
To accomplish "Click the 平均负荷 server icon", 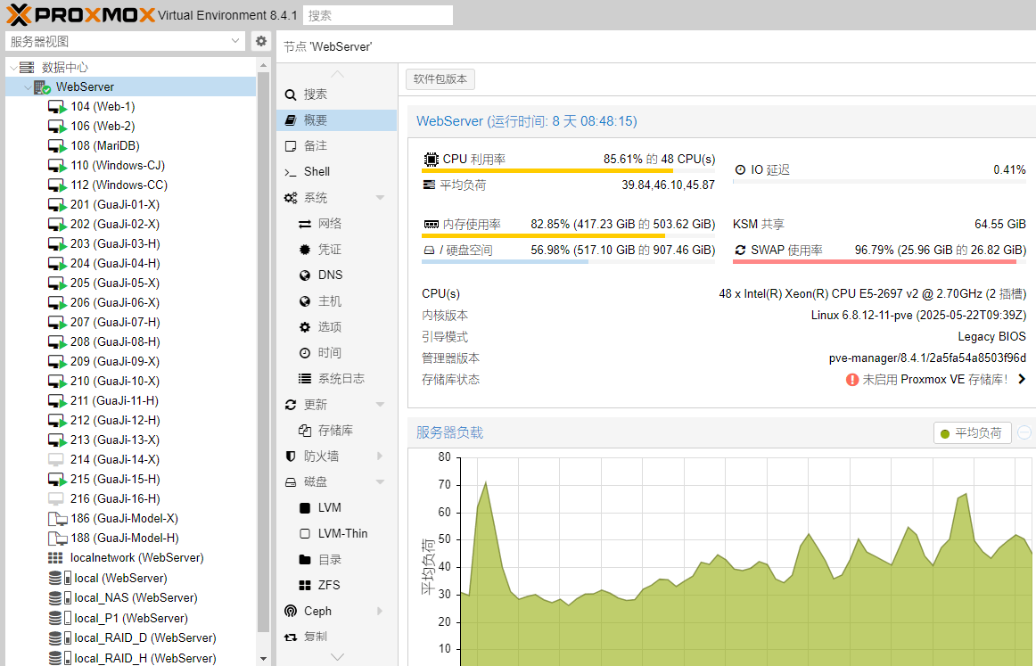I will [x=429, y=185].
